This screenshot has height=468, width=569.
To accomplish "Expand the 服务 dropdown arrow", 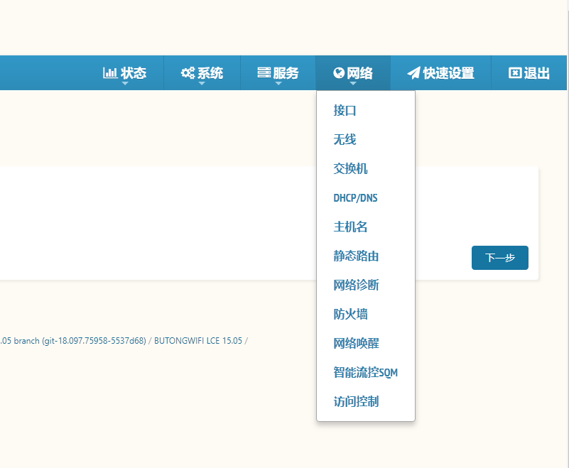I will pos(278,83).
